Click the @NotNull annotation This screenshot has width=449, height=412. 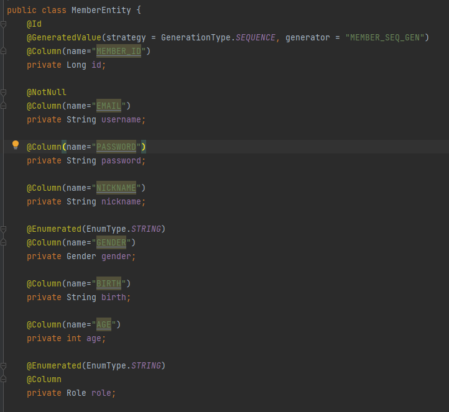tap(47, 92)
